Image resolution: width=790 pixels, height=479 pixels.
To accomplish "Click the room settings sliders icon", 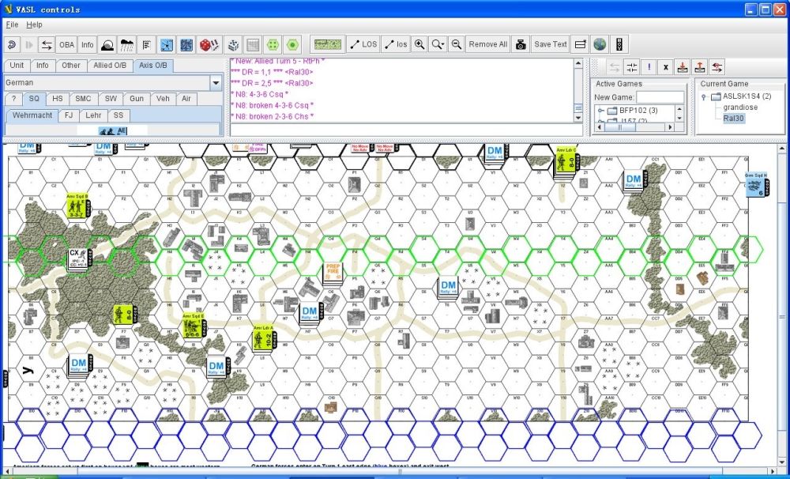I will (631, 67).
